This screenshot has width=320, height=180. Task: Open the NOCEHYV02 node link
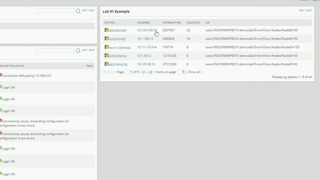click(117, 39)
